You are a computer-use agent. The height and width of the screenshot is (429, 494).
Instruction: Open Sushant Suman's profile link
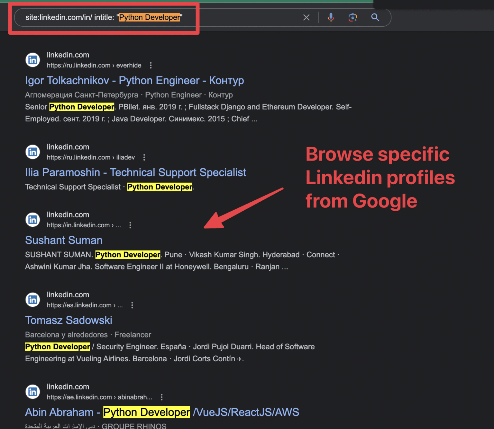pos(63,240)
